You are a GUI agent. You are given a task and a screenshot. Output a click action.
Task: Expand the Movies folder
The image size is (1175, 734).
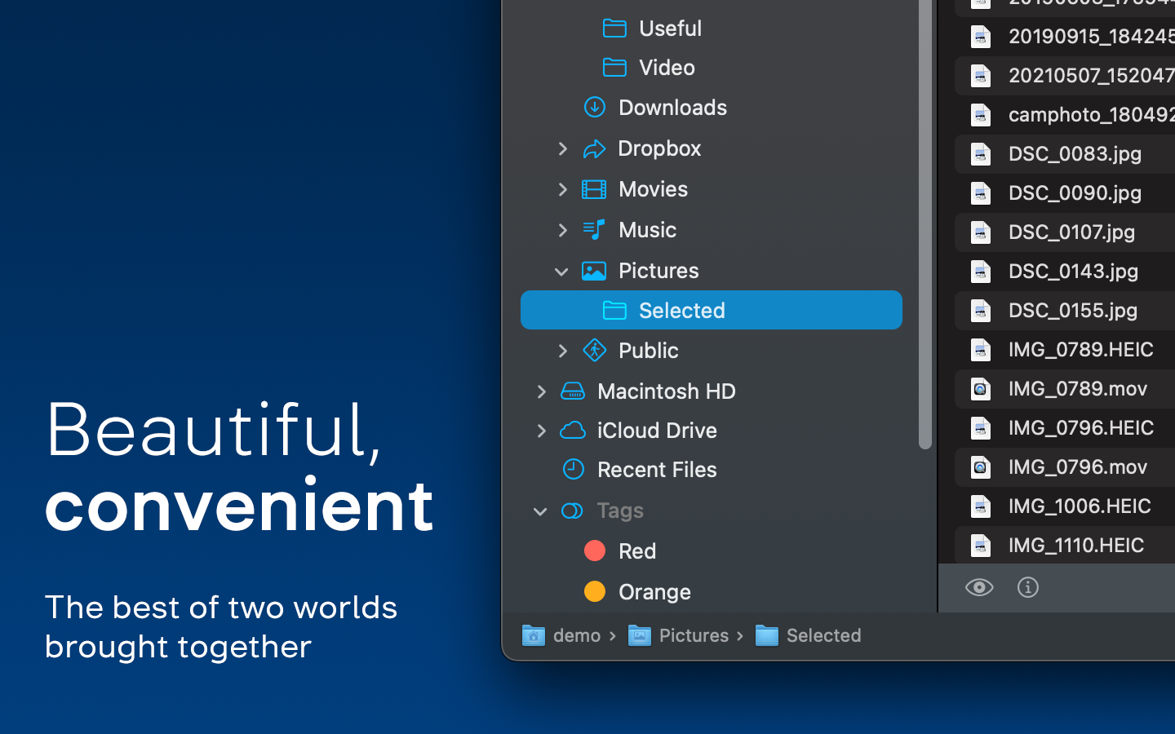562,189
